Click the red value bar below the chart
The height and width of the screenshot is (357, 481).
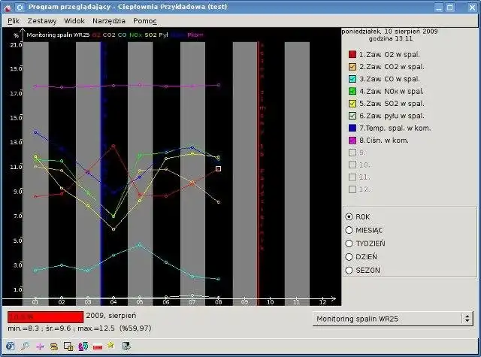pyautogui.click(x=45, y=317)
